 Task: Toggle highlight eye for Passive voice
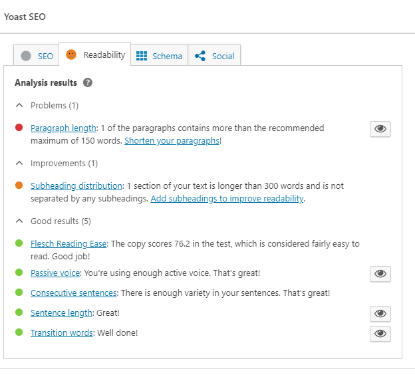380,274
